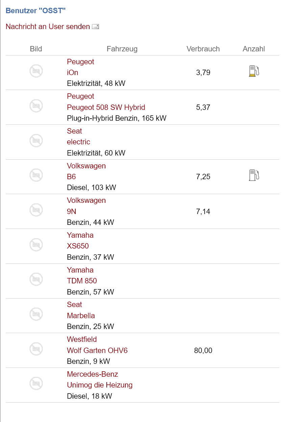Open the Nachricht an User senden link
The image size is (302, 422).
[48, 26]
